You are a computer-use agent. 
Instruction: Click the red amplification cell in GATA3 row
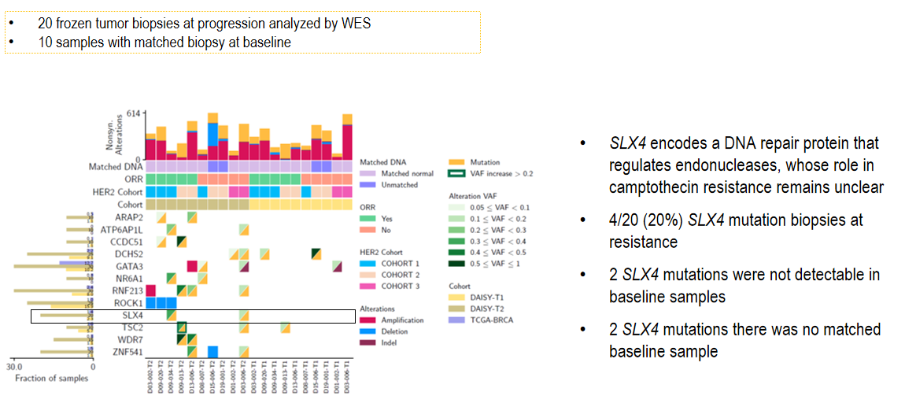pyautogui.click(x=192, y=266)
